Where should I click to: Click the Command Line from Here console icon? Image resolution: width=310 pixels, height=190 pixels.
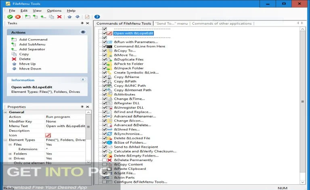tap(109, 46)
